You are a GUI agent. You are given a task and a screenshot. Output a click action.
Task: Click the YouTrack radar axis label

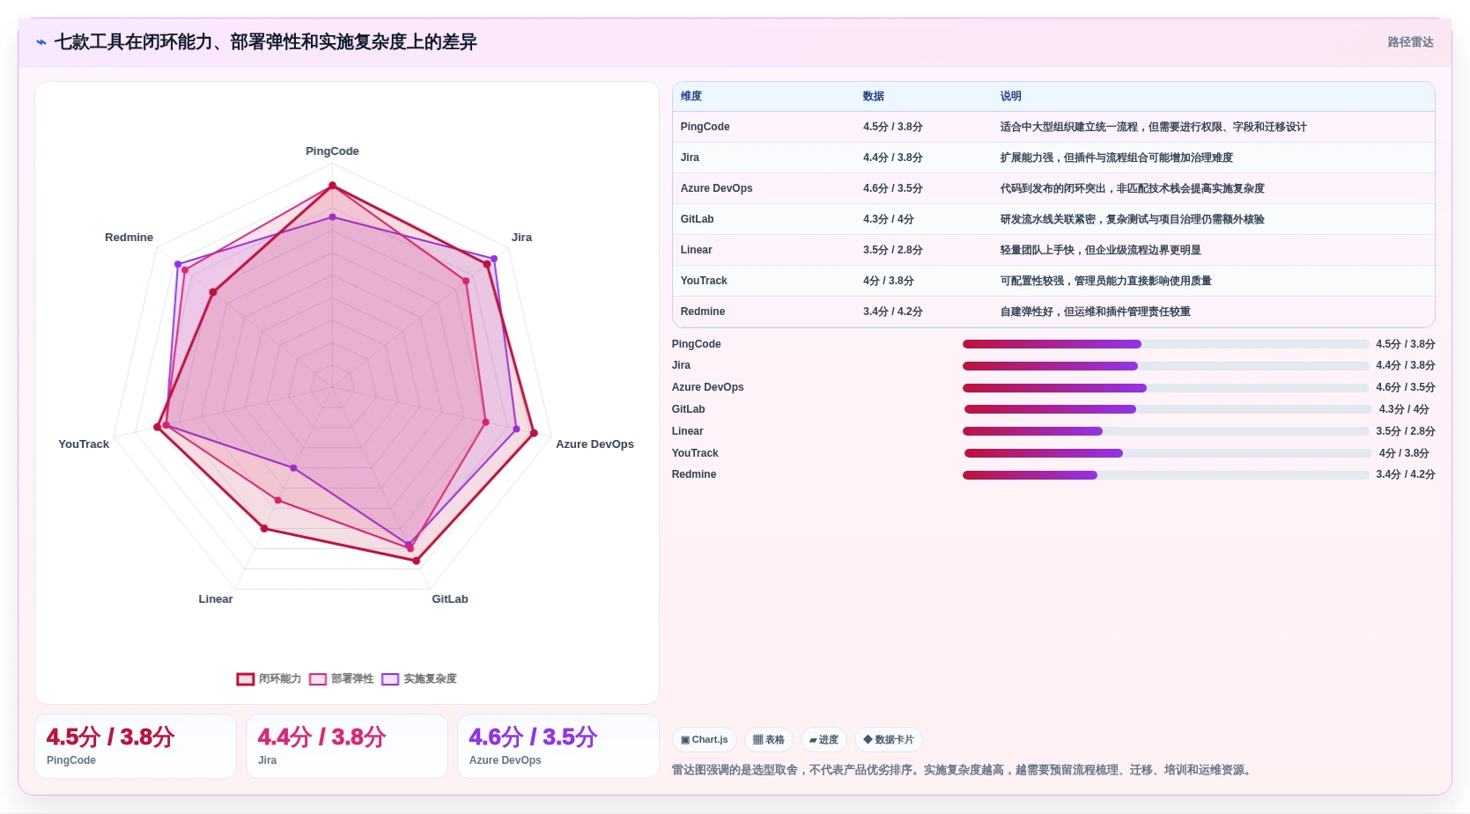[x=84, y=444]
